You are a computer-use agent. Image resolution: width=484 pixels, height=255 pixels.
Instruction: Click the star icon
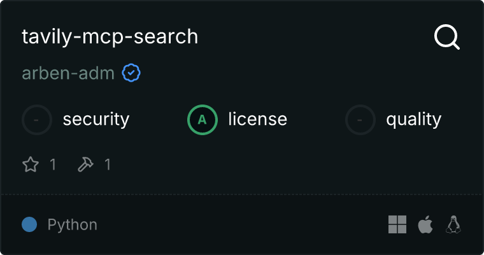tap(31, 164)
